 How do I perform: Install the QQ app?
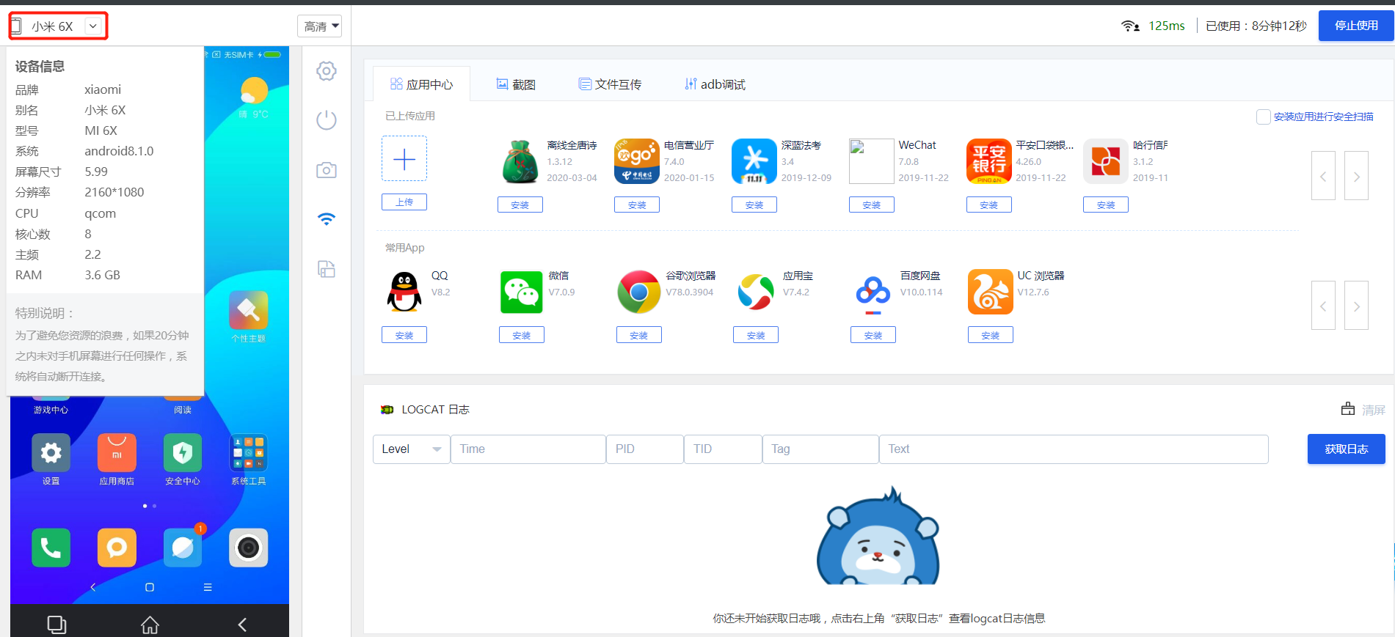(x=404, y=335)
